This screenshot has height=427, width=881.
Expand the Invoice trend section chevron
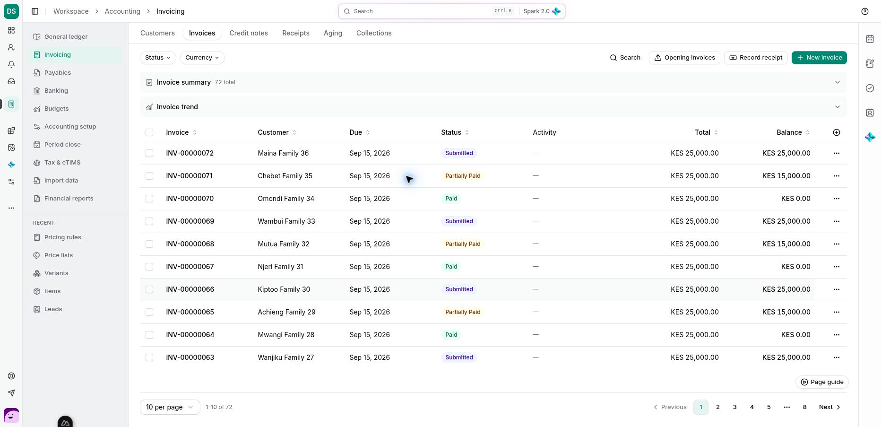point(837,107)
